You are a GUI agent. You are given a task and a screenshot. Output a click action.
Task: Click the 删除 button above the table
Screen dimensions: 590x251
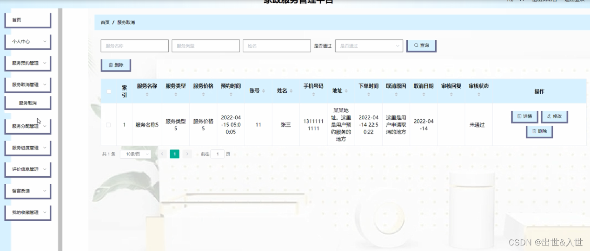pyautogui.click(x=116, y=65)
